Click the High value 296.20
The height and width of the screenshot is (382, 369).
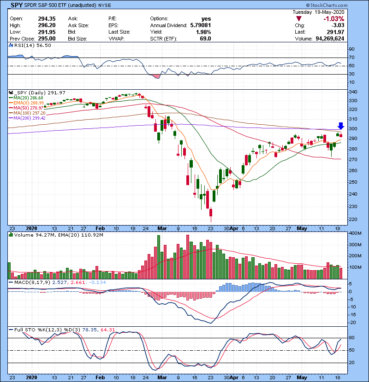(x=47, y=25)
